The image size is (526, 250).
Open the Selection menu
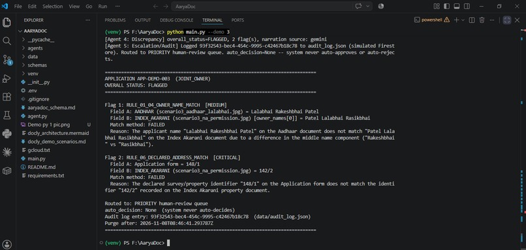point(52,7)
